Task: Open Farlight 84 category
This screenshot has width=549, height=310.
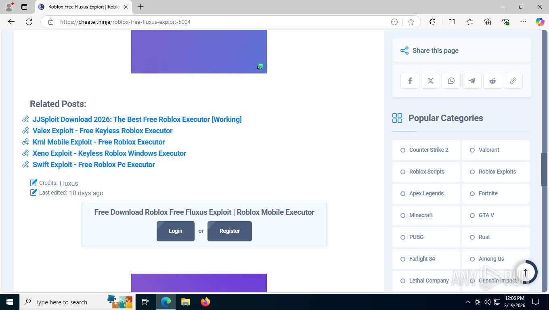Action: click(426, 259)
